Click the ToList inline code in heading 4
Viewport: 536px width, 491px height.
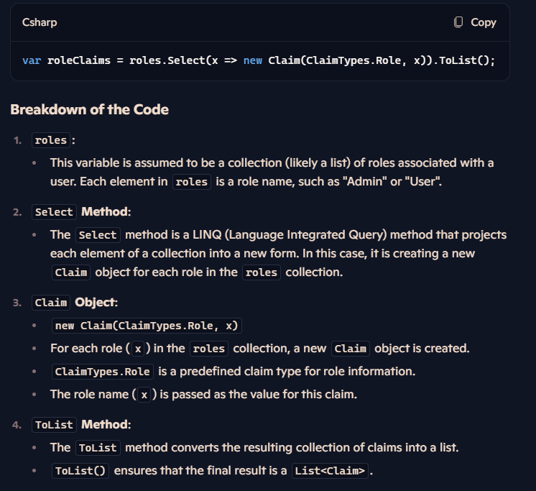click(x=54, y=425)
